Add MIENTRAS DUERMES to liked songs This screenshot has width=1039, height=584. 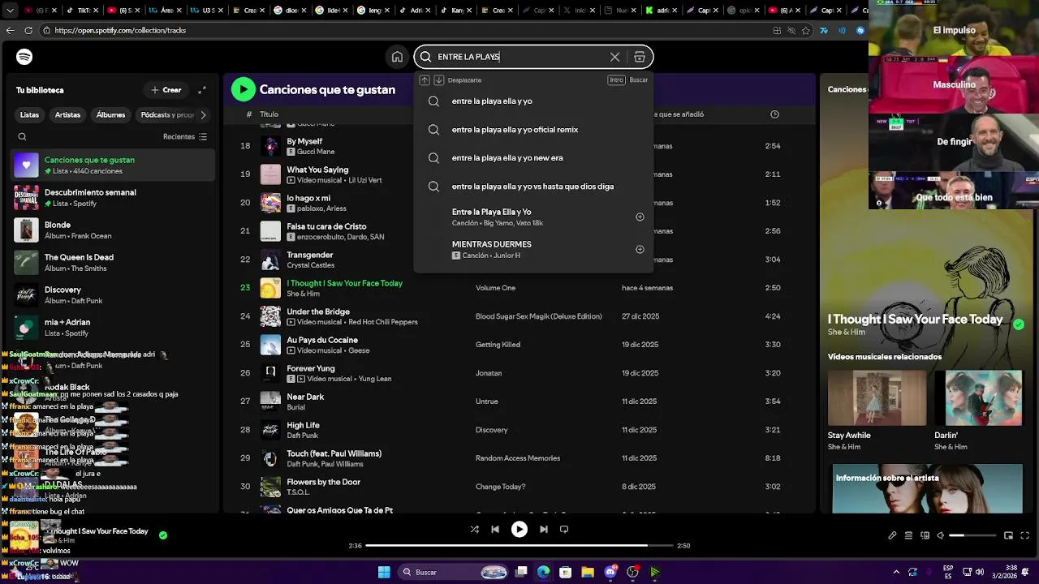[640, 249]
